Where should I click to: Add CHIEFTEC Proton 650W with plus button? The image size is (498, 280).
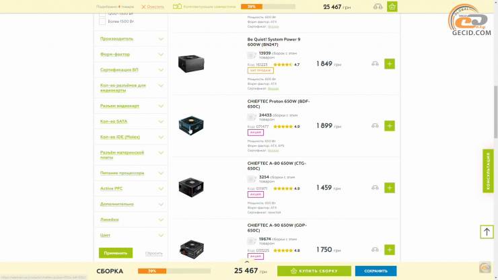(x=390, y=126)
